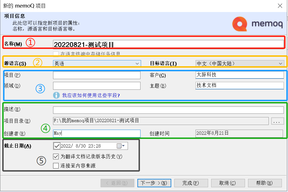Viewport: 288px width, 192px height.
Task: Click the 取消(C) button
Action: coord(228,183)
